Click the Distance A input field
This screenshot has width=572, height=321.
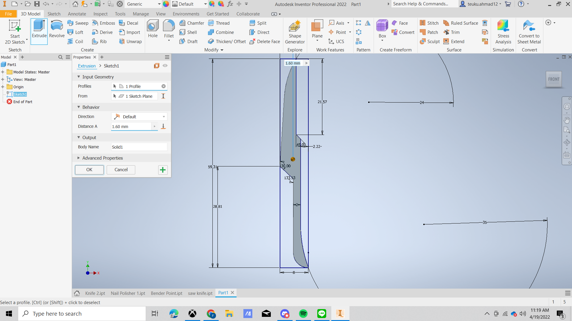point(131,126)
